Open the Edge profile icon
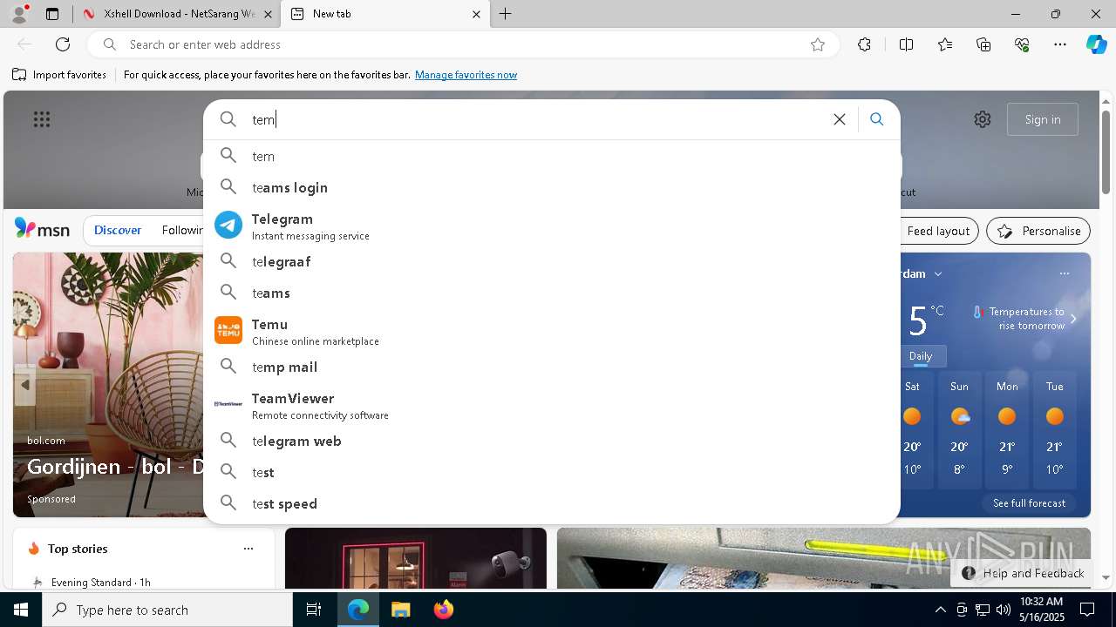 tap(18, 14)
